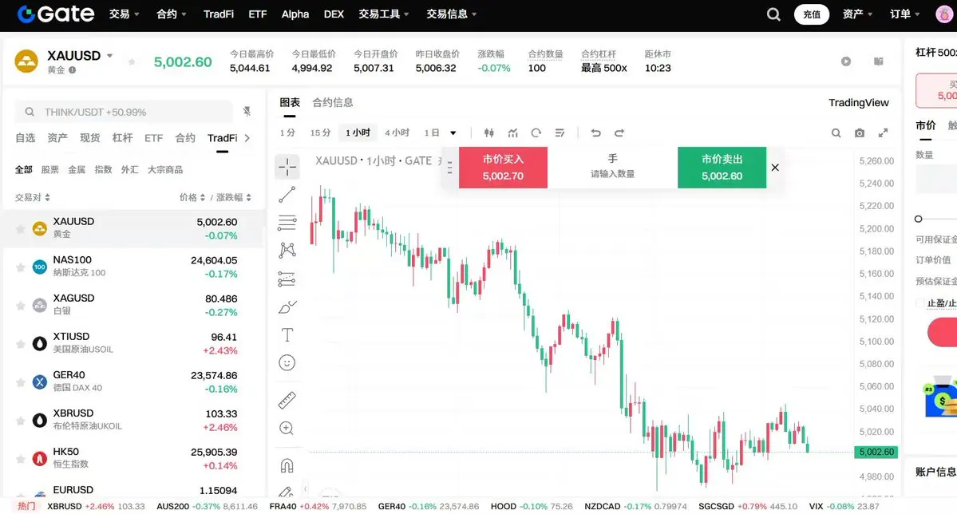Viewport: 957px width, 514px height.
Task: Search symbols with the chart magnifier
Action: 836,132
